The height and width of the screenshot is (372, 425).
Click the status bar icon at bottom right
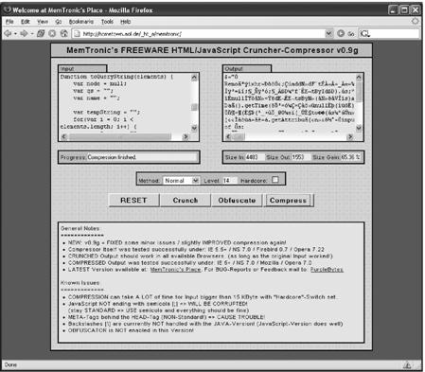407,365
